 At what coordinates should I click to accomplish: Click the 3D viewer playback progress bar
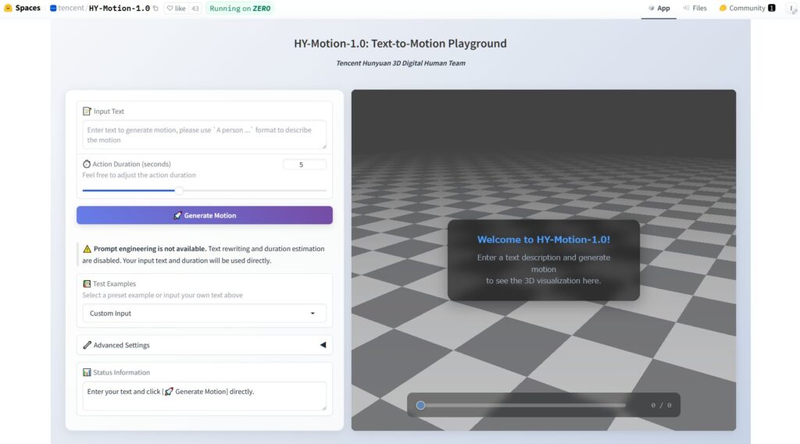tap(523, 405)
